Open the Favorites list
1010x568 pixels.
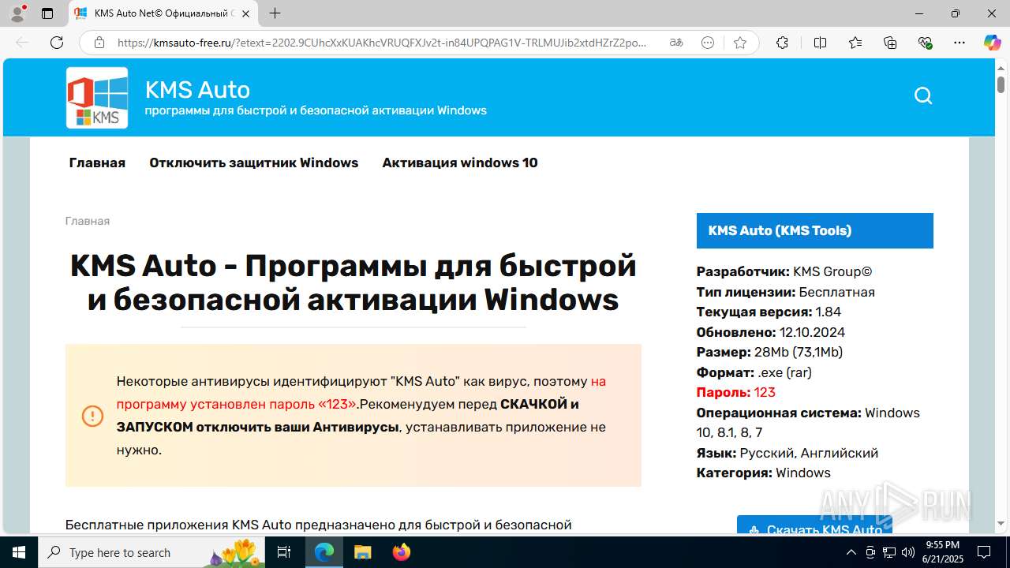pos(855,43)
